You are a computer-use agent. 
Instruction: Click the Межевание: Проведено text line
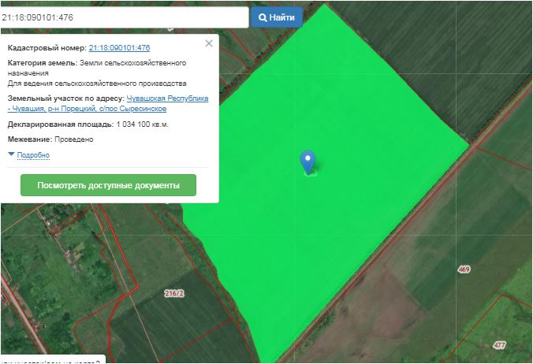tap(50, 139)
